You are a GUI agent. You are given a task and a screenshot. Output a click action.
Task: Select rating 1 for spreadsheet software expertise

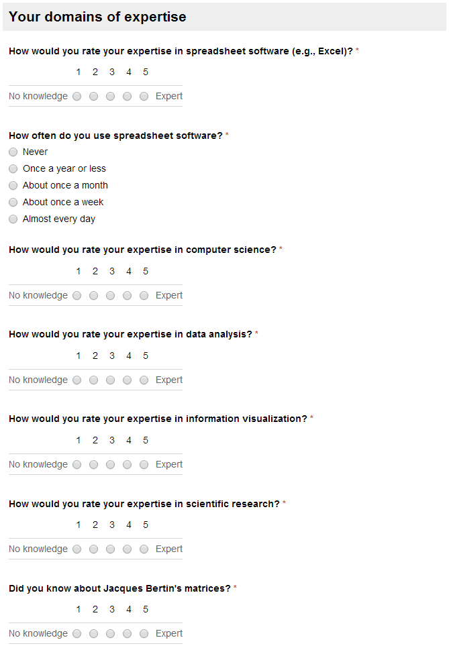point(77,97)
